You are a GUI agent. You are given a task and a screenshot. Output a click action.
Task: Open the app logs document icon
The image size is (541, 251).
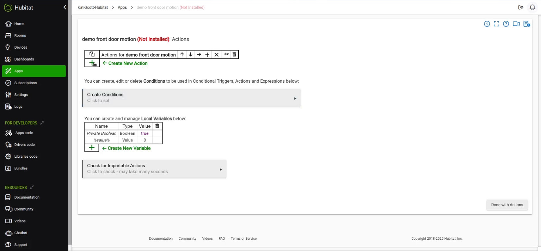click(527, 24)
